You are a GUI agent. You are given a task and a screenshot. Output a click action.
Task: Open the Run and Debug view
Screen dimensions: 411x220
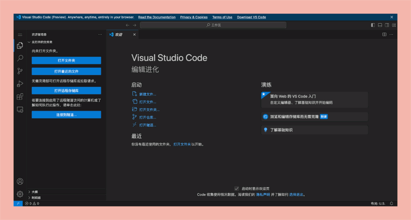[20, 84]
